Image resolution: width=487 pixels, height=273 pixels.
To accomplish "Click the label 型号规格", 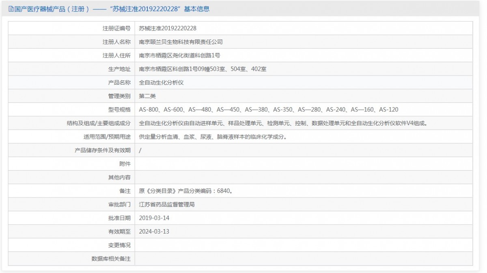I will point(120,110).
